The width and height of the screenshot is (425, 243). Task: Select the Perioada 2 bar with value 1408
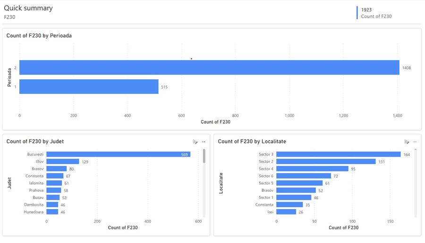(209, 67)
